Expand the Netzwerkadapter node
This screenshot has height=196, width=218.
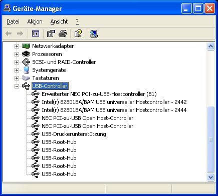coord(17,46)
